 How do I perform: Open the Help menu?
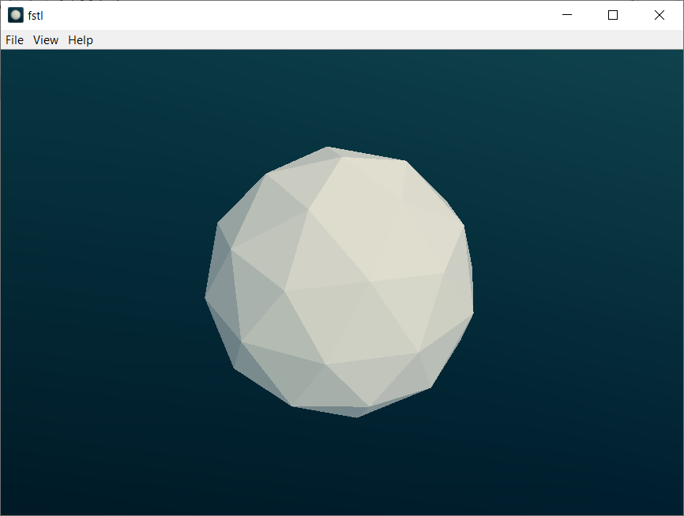[x=81, y=40]
